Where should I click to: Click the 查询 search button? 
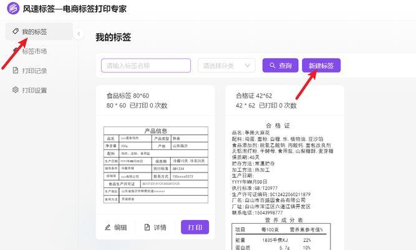tap(281, 66)
